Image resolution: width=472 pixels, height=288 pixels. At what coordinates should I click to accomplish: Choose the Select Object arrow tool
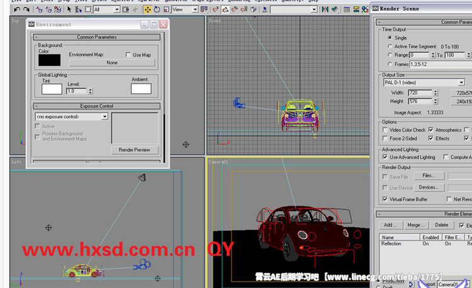tap(69, 9)
